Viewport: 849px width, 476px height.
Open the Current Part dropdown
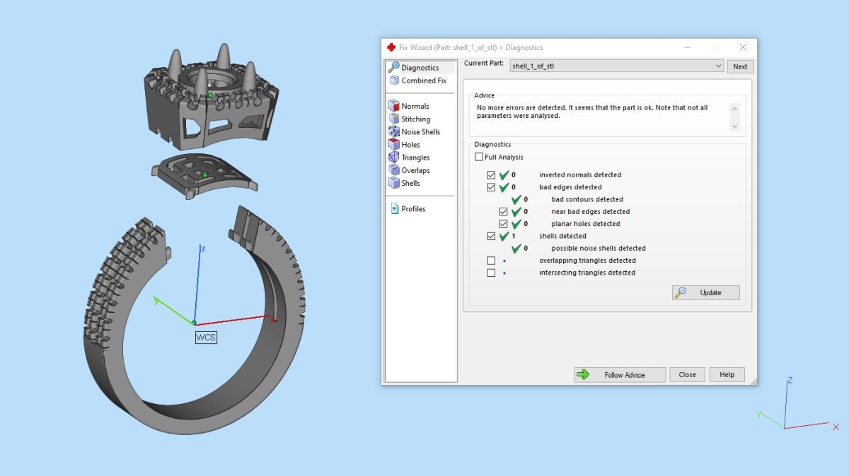point(718,66)
